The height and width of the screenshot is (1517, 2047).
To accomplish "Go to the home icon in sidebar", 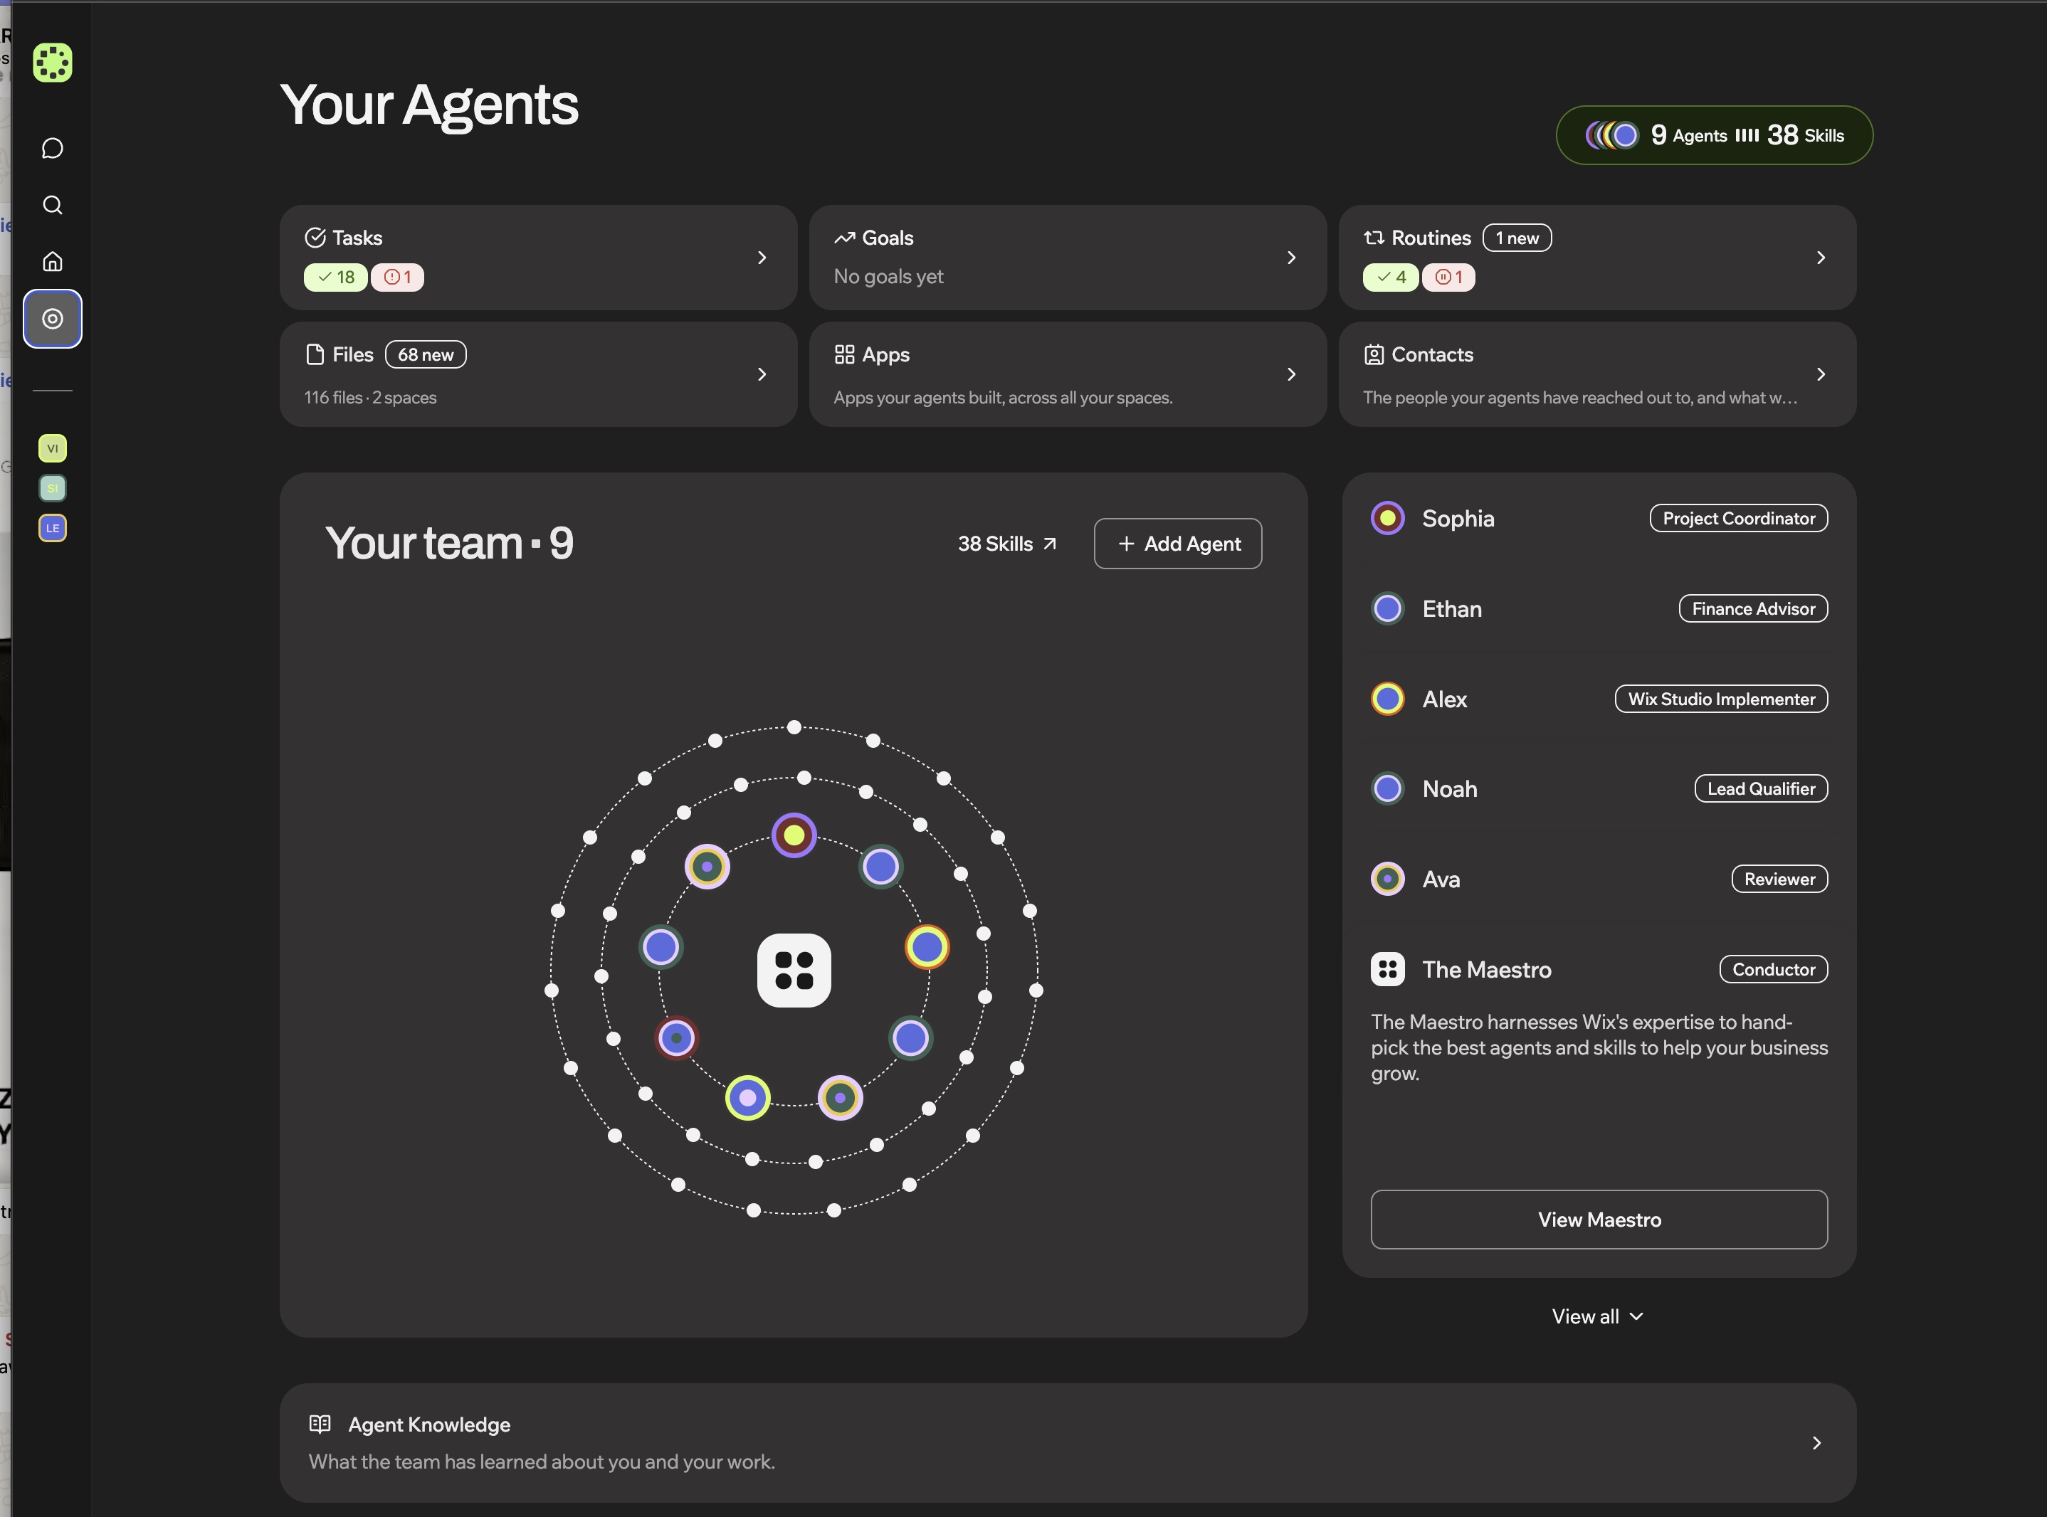I will [53, 262].
